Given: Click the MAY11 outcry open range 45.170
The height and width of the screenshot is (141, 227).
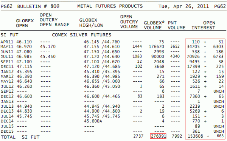Looking at the screenshot, I should (x=48, y=47).
